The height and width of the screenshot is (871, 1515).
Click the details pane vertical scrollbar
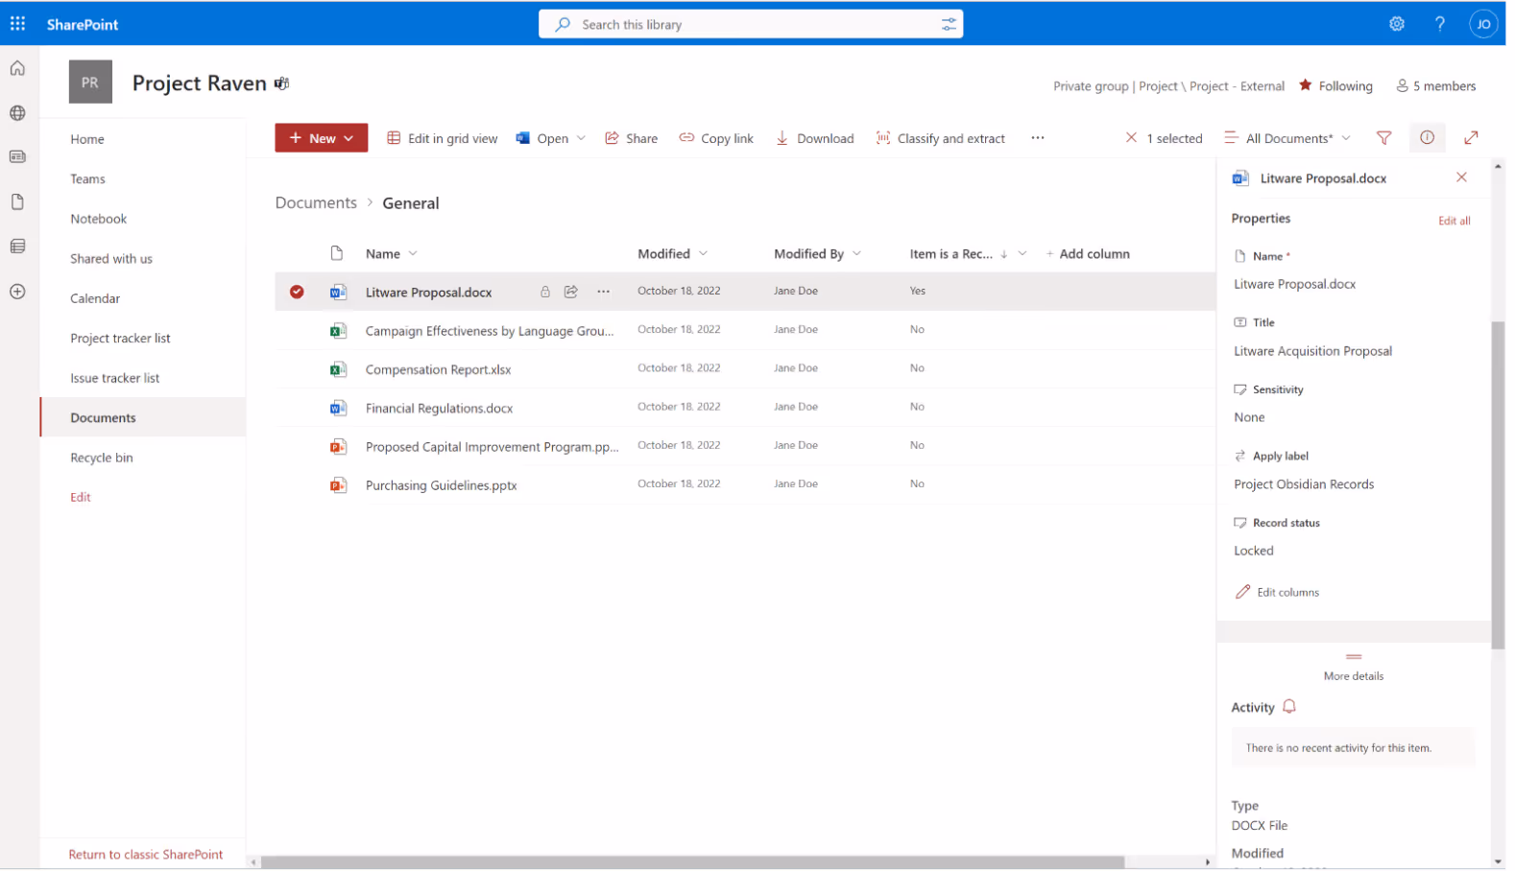click(1498, 485)
